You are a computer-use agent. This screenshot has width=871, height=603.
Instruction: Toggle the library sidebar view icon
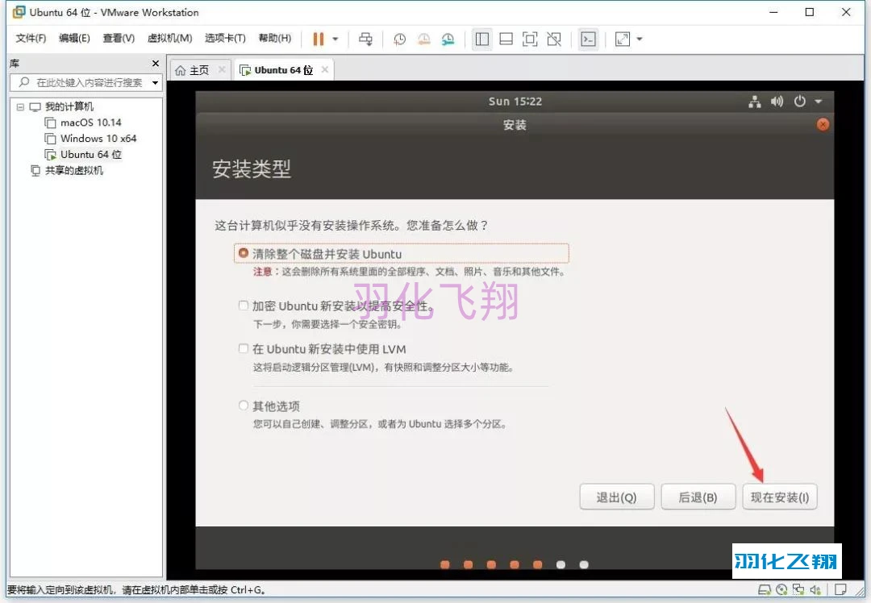(482, 39)
